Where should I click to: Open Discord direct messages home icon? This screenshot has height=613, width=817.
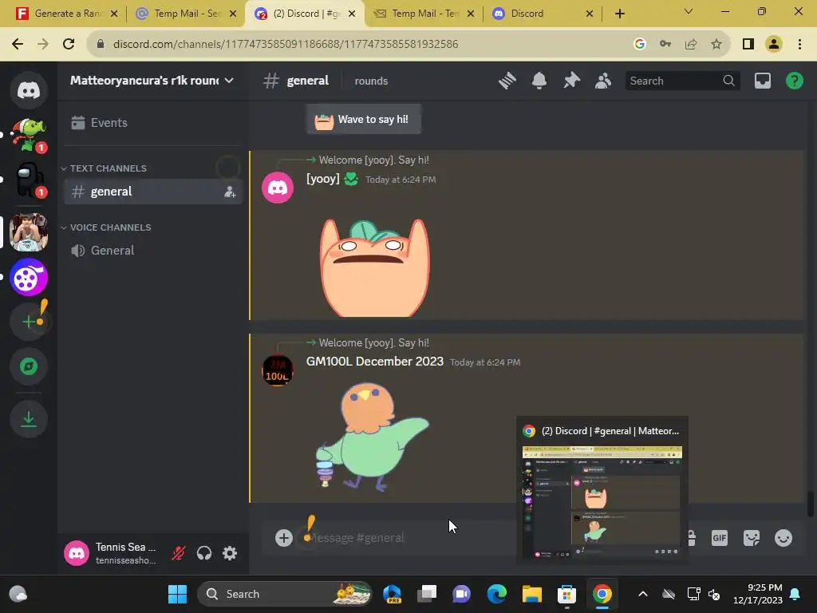pos(29,90)
